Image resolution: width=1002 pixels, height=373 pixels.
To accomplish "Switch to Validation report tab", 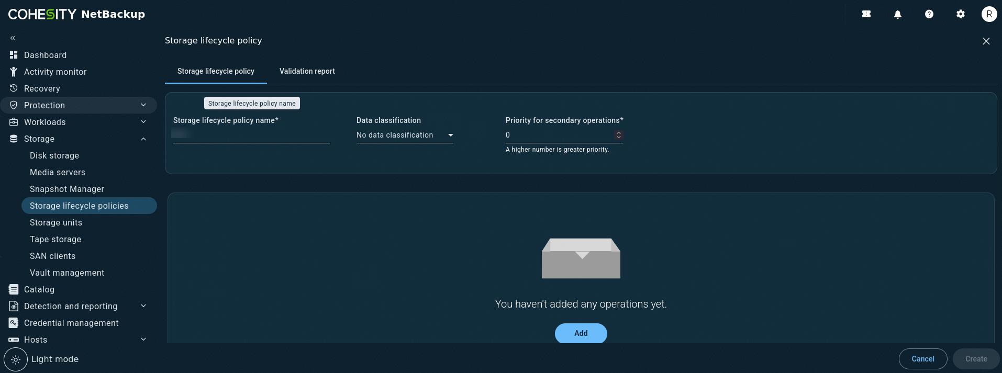I will pos(307,71).
